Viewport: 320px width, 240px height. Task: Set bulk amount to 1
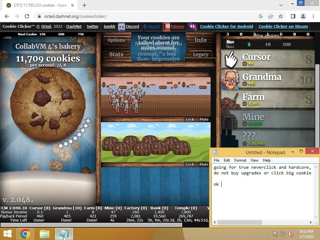click(249, 44)
